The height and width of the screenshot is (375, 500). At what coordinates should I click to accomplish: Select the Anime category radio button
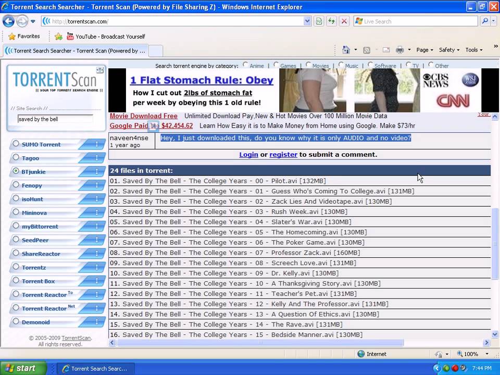click(x=245, y=65)
